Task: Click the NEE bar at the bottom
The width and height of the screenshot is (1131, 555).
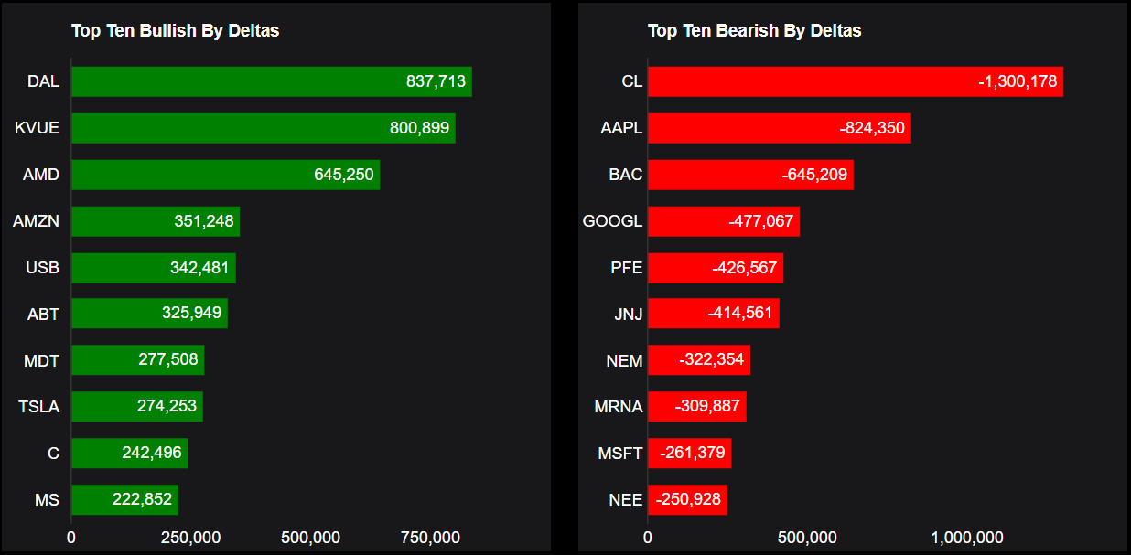Action: (x=687, y=499)
